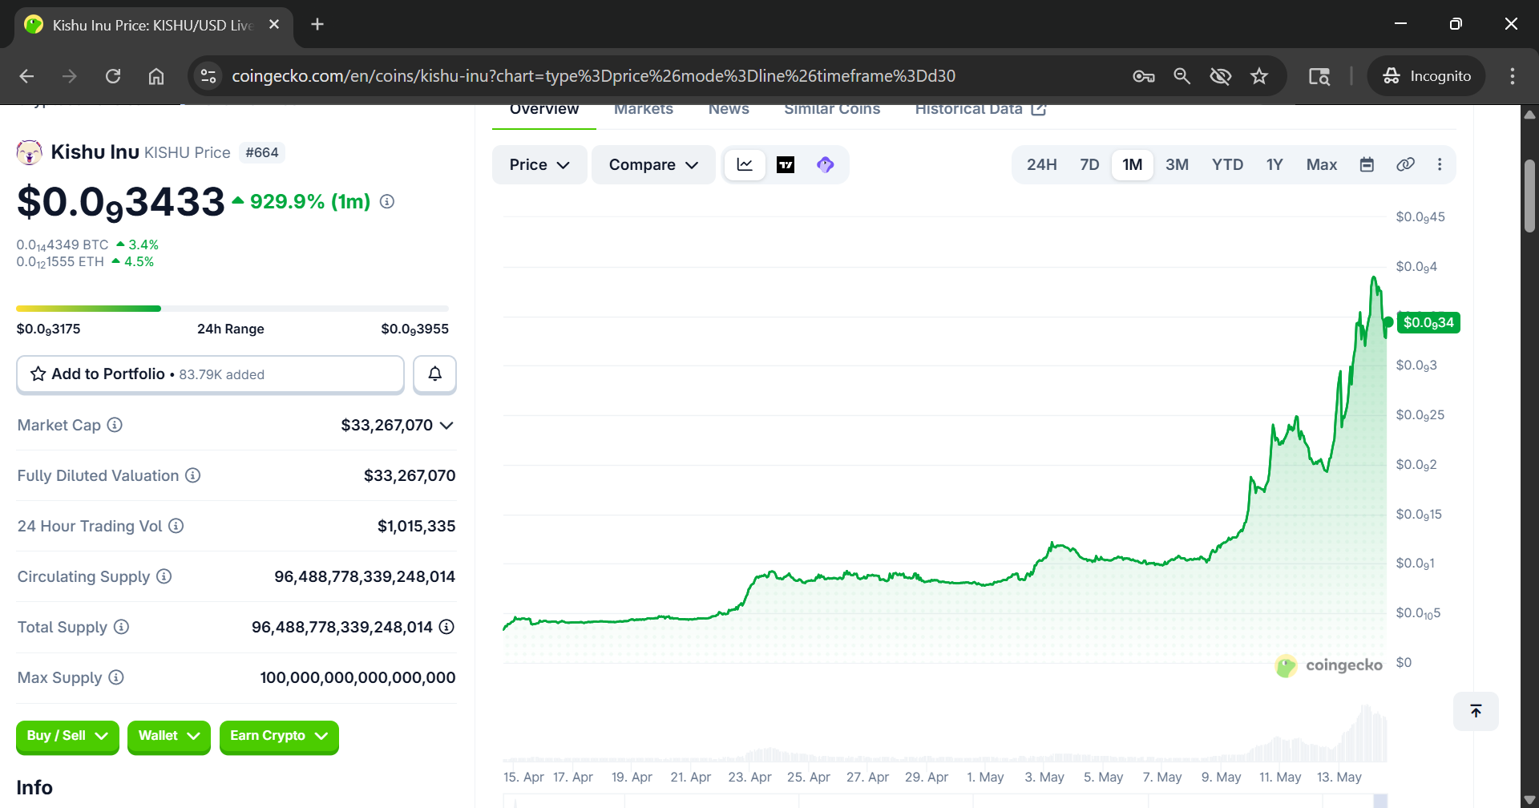Select the 1Y timeframe

click(x=1274, y=165)
